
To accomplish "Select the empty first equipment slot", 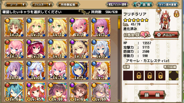I will [128, 76].
